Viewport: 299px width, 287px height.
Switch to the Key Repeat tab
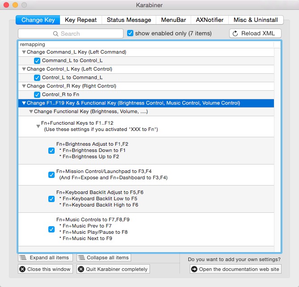(x=81, y=20)
